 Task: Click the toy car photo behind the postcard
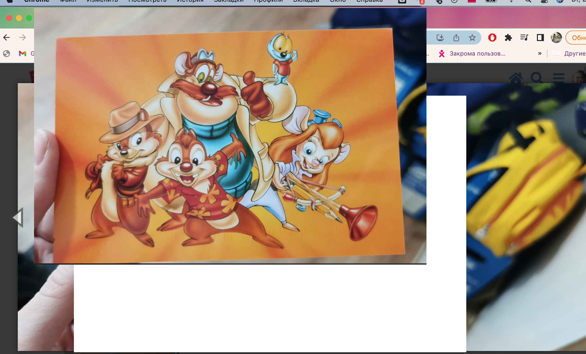(526, 217)
